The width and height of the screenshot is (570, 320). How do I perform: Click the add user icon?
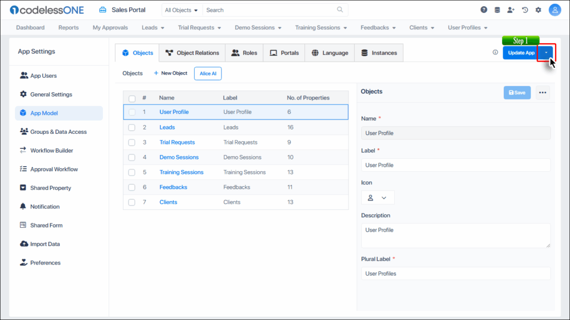[x=510, y=10]
